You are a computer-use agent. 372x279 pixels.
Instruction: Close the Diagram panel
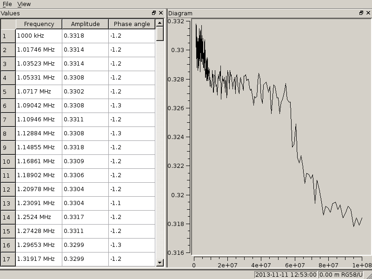tap(368, 13)
